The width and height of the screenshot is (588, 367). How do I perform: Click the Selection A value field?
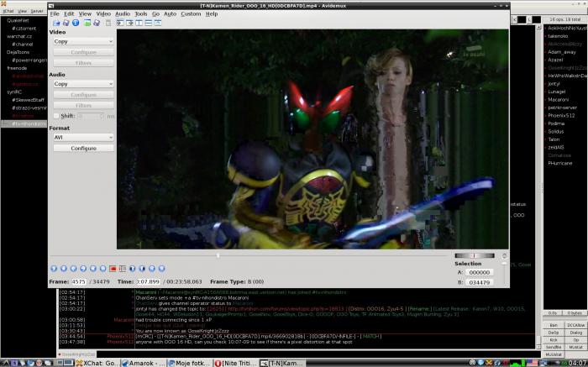pos(480,272)
